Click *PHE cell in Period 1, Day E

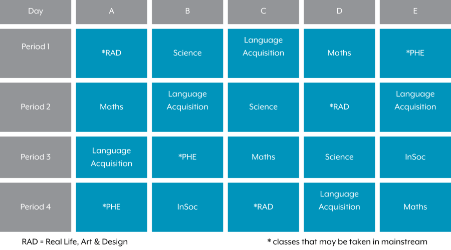tap(415, 53)
